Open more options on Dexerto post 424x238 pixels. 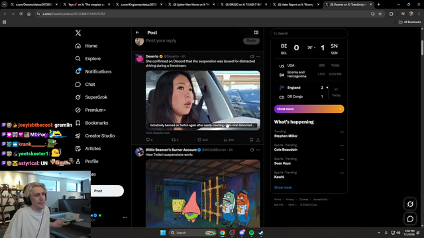(x=258, y=56)
